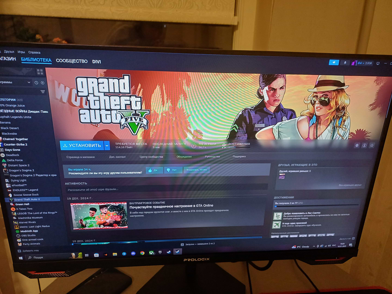Image resolution: width=392 pixels, height=294 pixels.
Task: Open Big Picture mode monitor icon
Action: (378, 63)
